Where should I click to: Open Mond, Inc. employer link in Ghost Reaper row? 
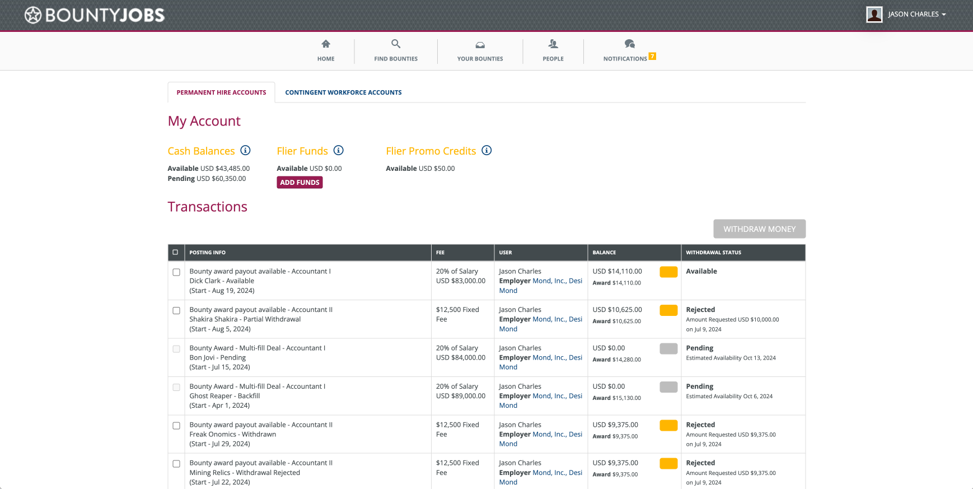(549, 396)
